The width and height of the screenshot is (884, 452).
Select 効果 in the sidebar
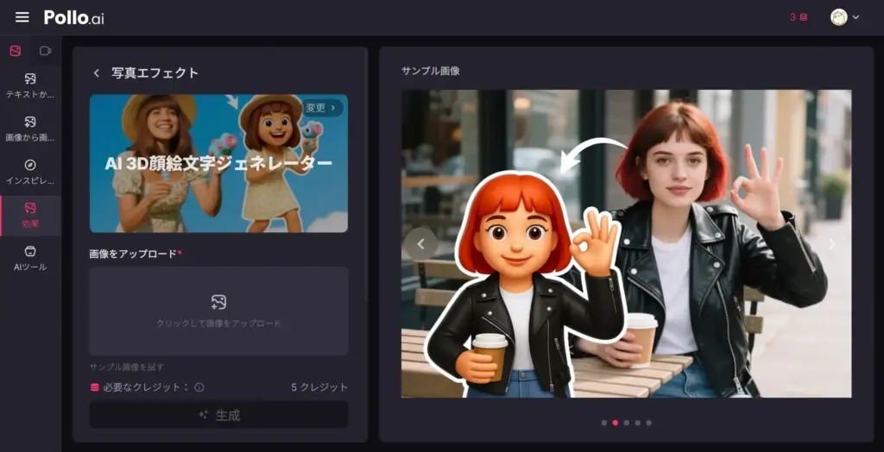(30, 215)
